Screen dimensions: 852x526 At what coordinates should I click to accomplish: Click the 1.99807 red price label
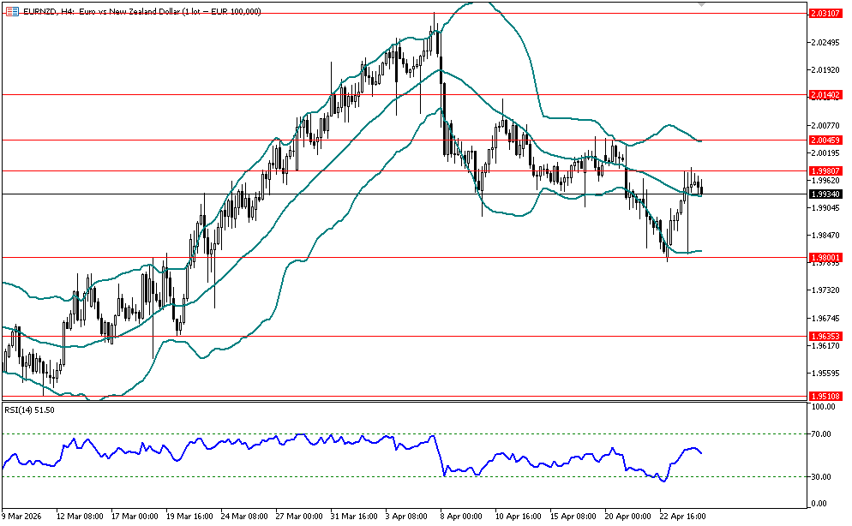pos(824,170)
